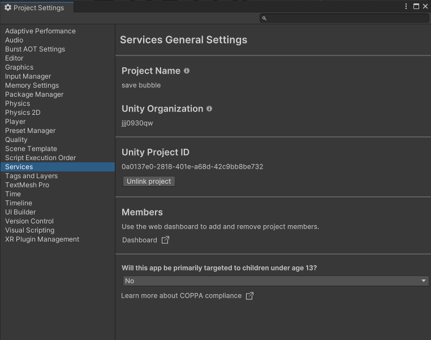Click the Project Name info icon
The image size is (431, 340).
point(187,71)
